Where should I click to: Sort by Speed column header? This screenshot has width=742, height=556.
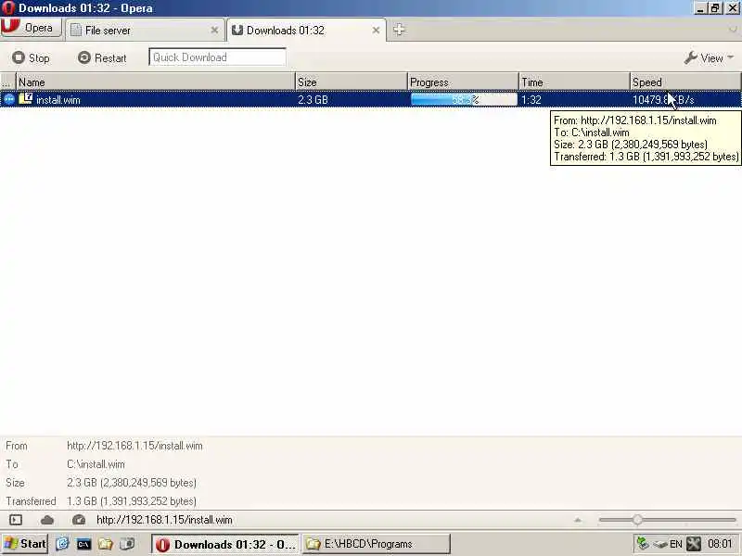(x=685, y=82)
